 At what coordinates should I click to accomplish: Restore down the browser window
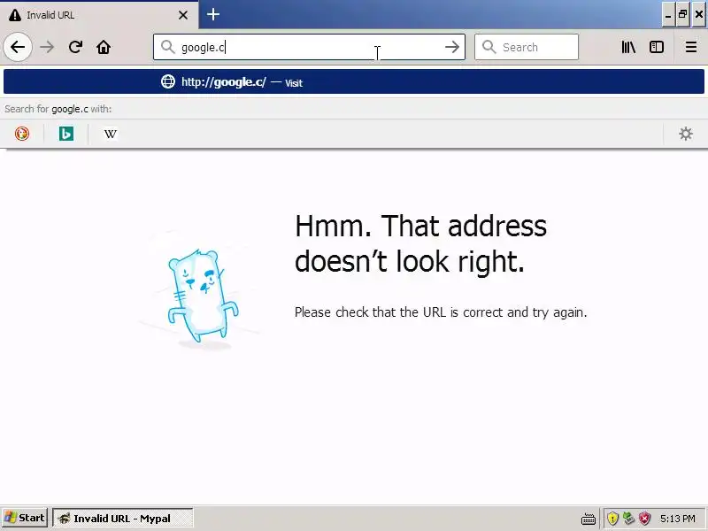[682, 15]
